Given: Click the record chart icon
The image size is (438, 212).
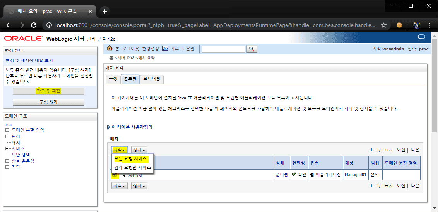Looking at the screenshot, I should tap(165, 49).
